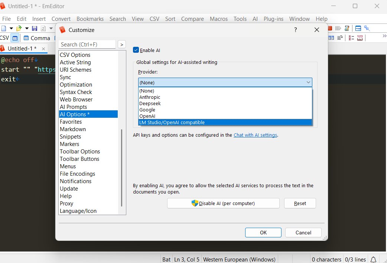Click Ln 3, Col 5 status entry
Screen dimensions: 387x263
pos(186,260)
